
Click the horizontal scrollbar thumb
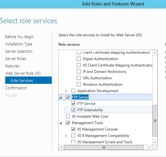pyautogui.click(x=104, y=147)
